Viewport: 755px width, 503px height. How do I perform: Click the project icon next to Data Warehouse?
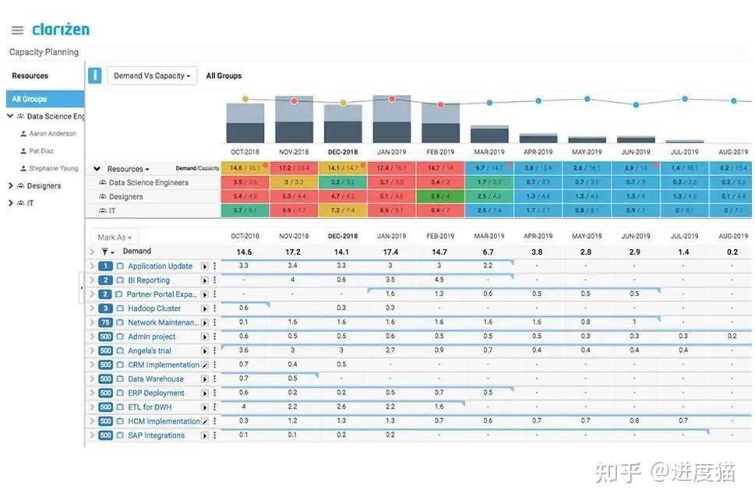click(x=120, y=379)
